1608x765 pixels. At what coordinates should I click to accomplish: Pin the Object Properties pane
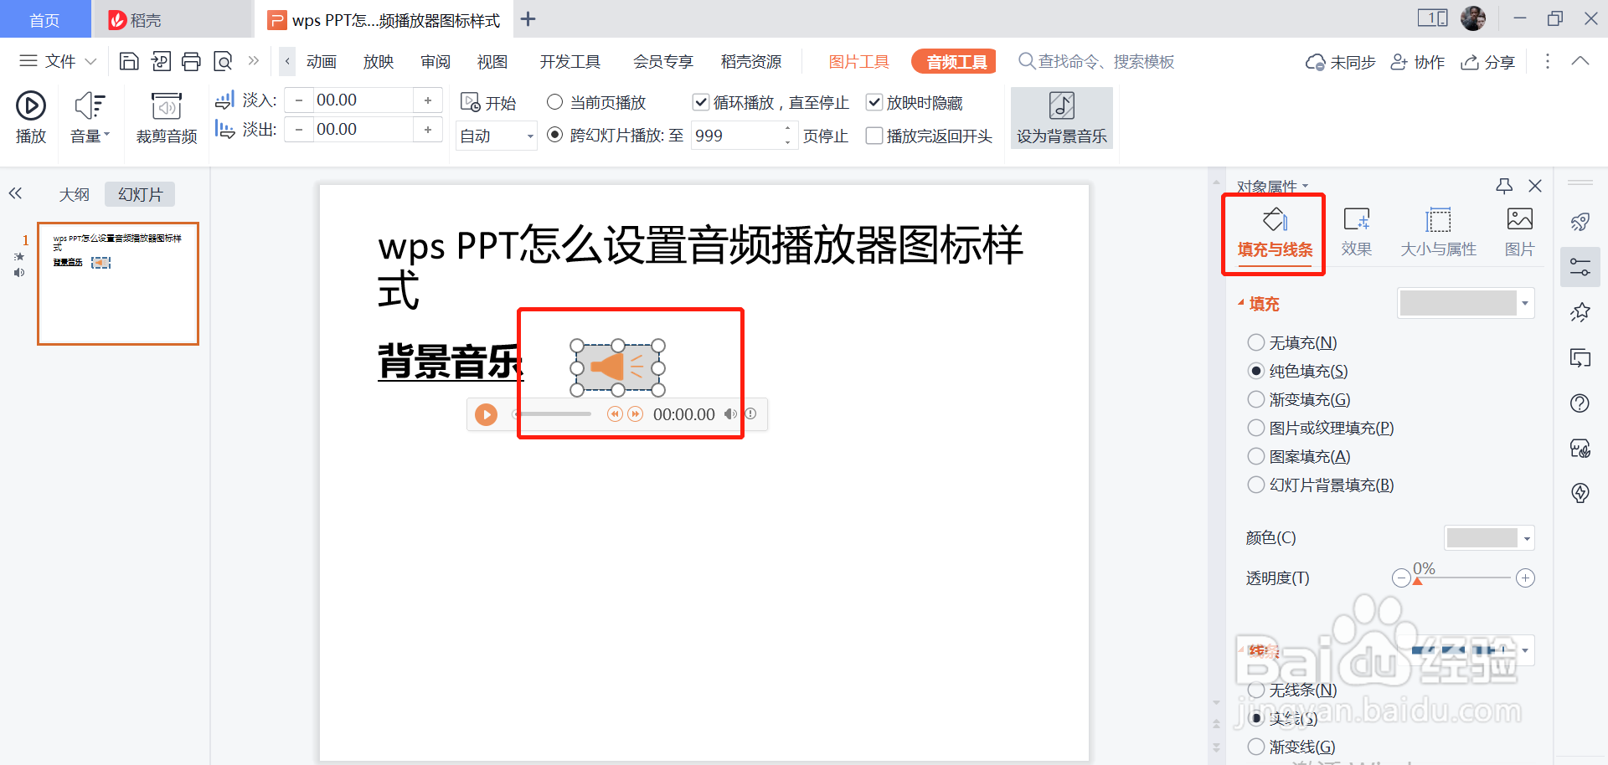coord(1504,186)
